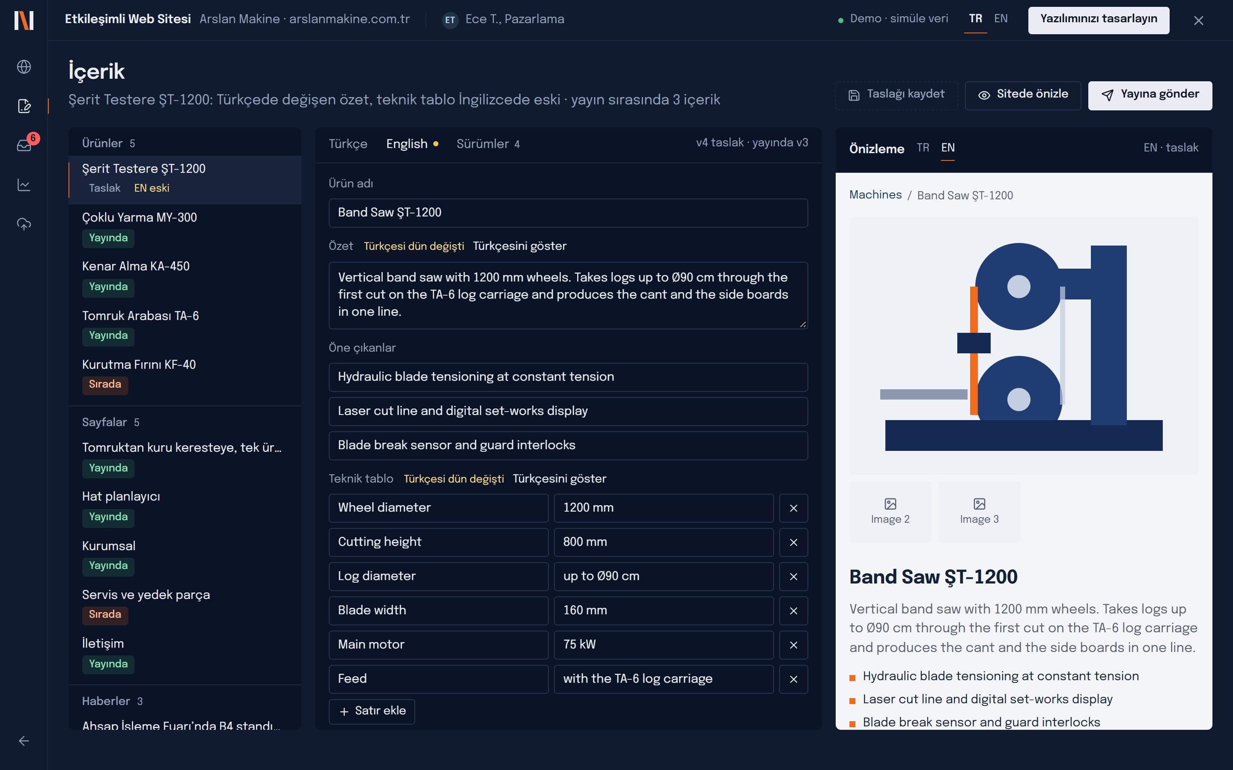
Task: Open the Hat planlayıcı page
Action: [x=185, y=507]
